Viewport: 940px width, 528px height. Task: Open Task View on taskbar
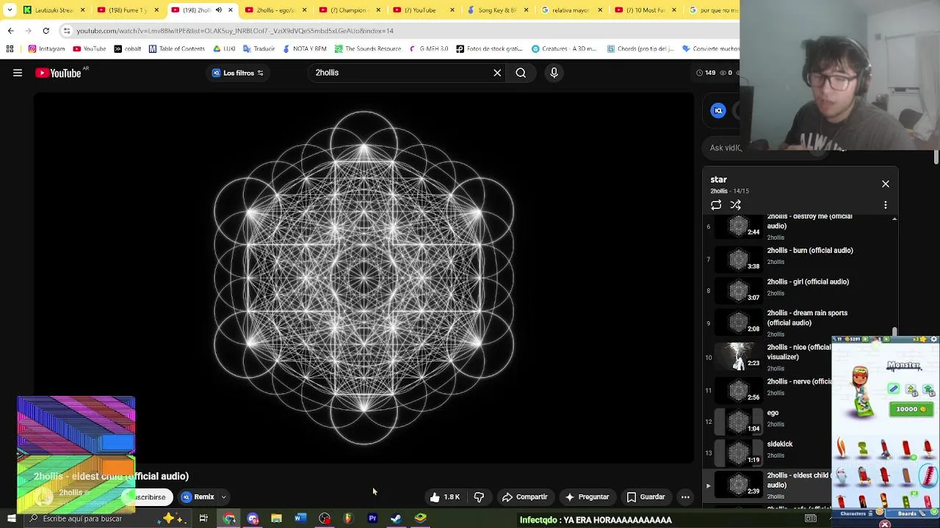point(203,519)
